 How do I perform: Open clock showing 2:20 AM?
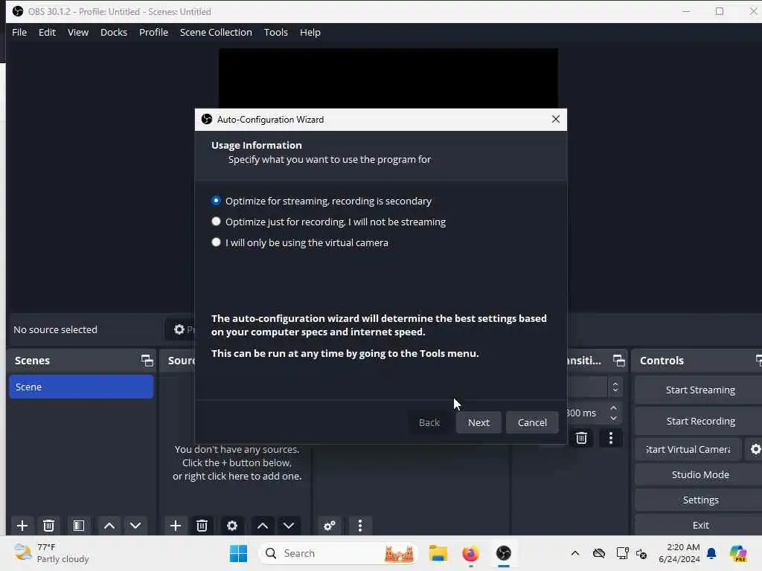(x=679, y=553)
